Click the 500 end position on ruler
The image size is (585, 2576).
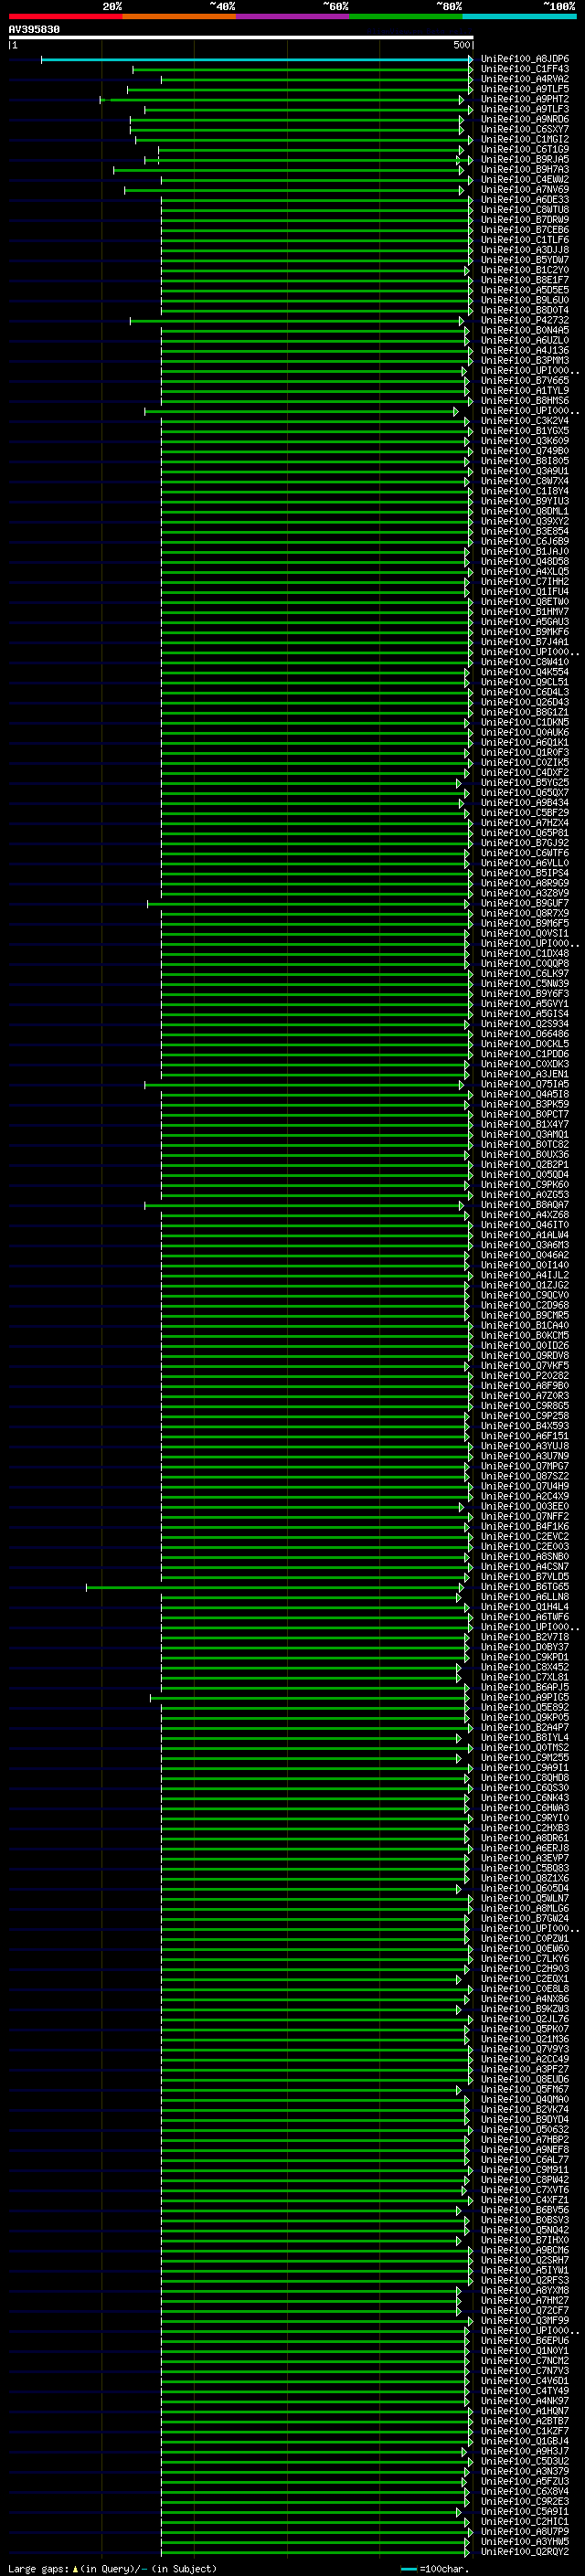click(x=462, y=45)
